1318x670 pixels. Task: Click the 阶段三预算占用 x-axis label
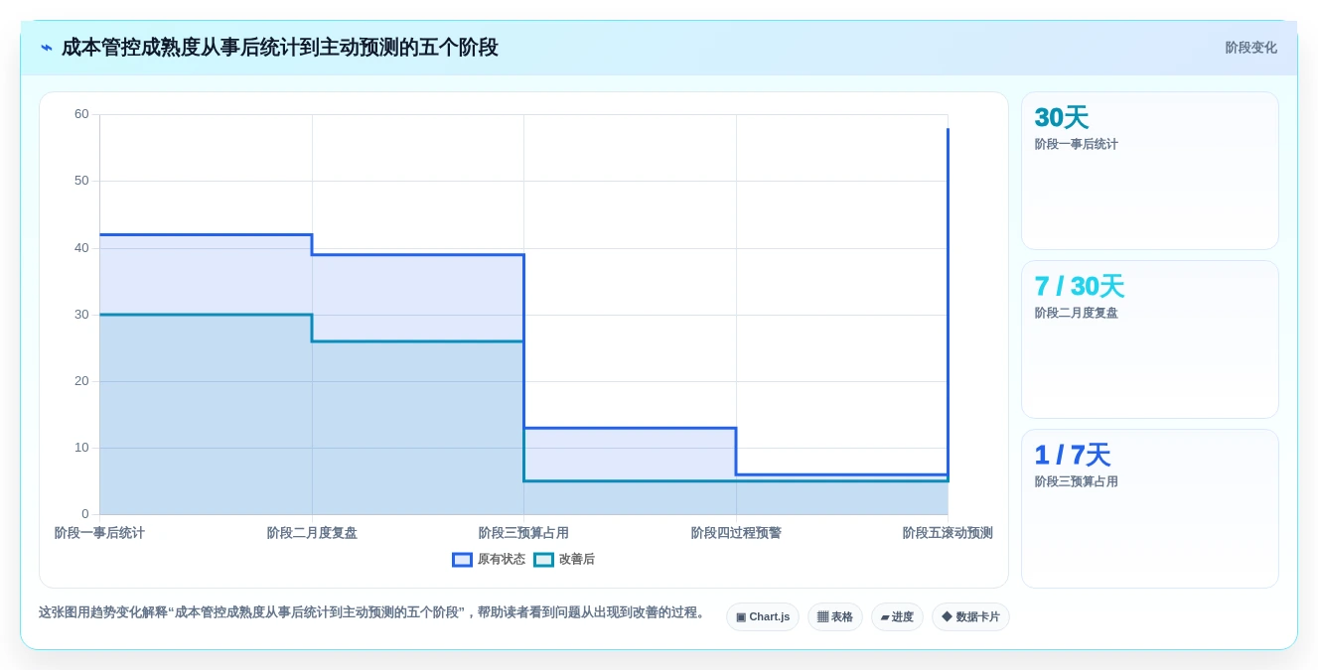tap(523, 533)
